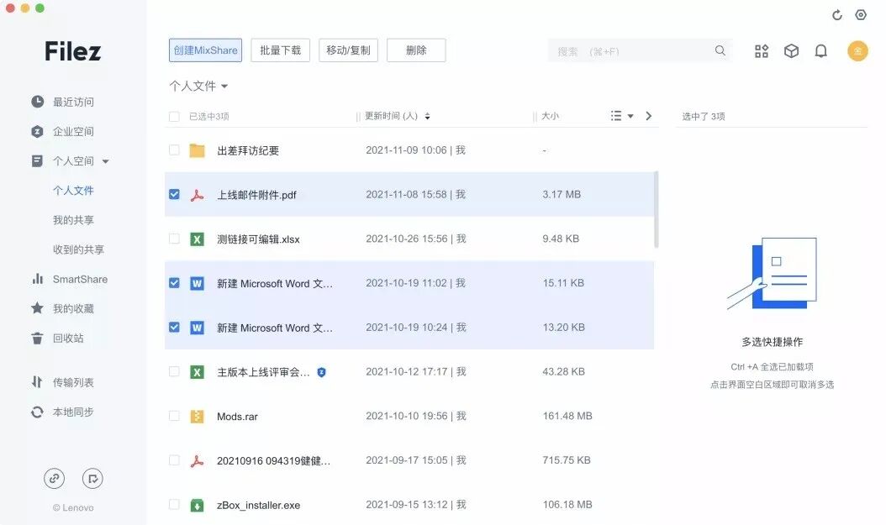Open the apps grid icon
886x525 pixels.
point(761,50)
